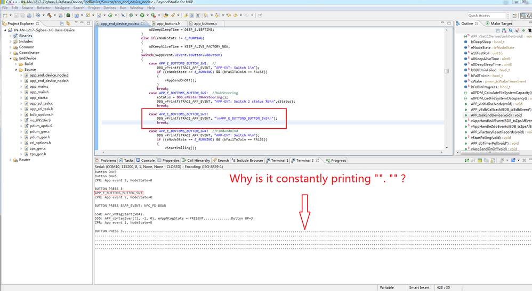Click Sort alphabetically icon in Outline
This screenshot has height=291, width=532.
504,30
